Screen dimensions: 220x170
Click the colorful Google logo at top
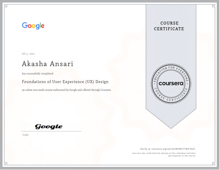point(33,26)
